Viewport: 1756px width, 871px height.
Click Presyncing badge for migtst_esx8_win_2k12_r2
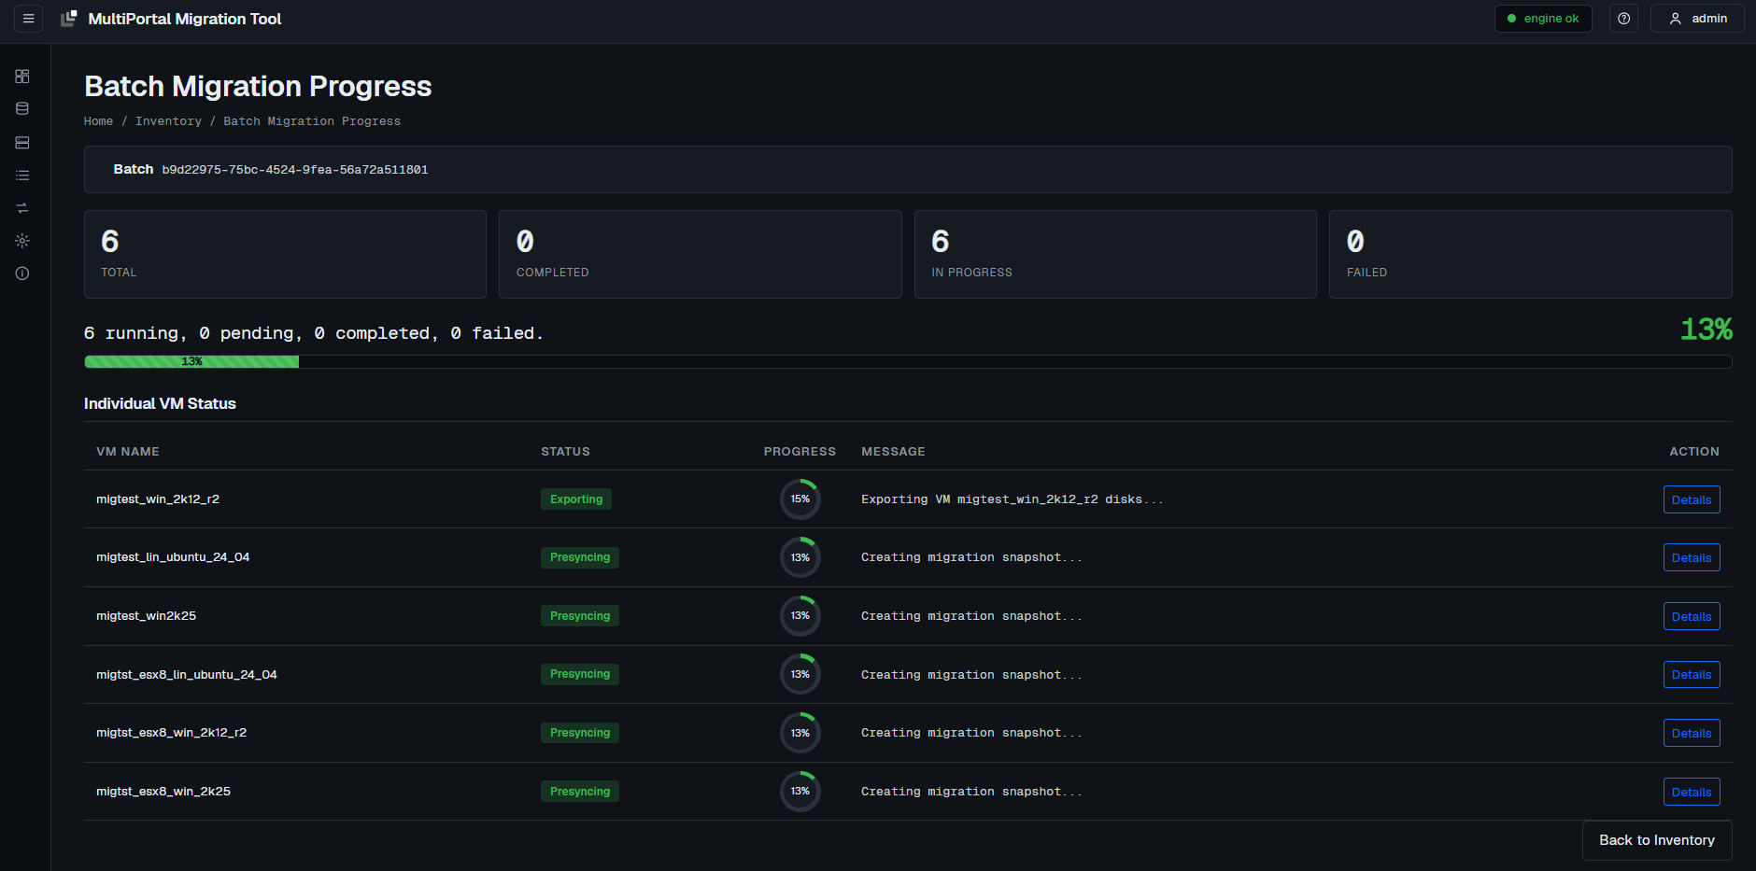[580, 733]
